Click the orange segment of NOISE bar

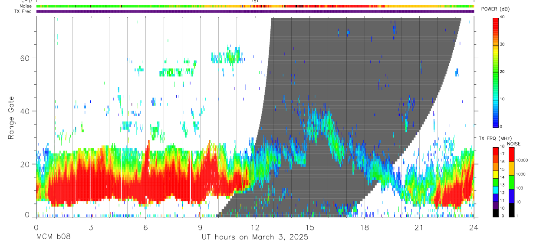click(x=511, y=168)
